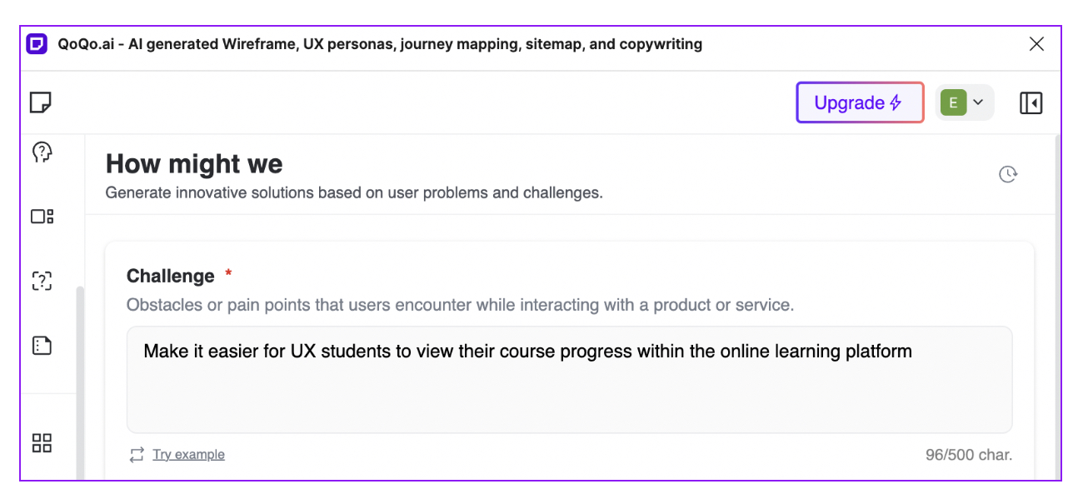Click the Upgrade button

[860, 102]
